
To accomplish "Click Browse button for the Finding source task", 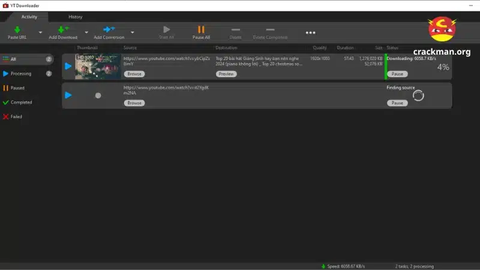I will point(134,103).
